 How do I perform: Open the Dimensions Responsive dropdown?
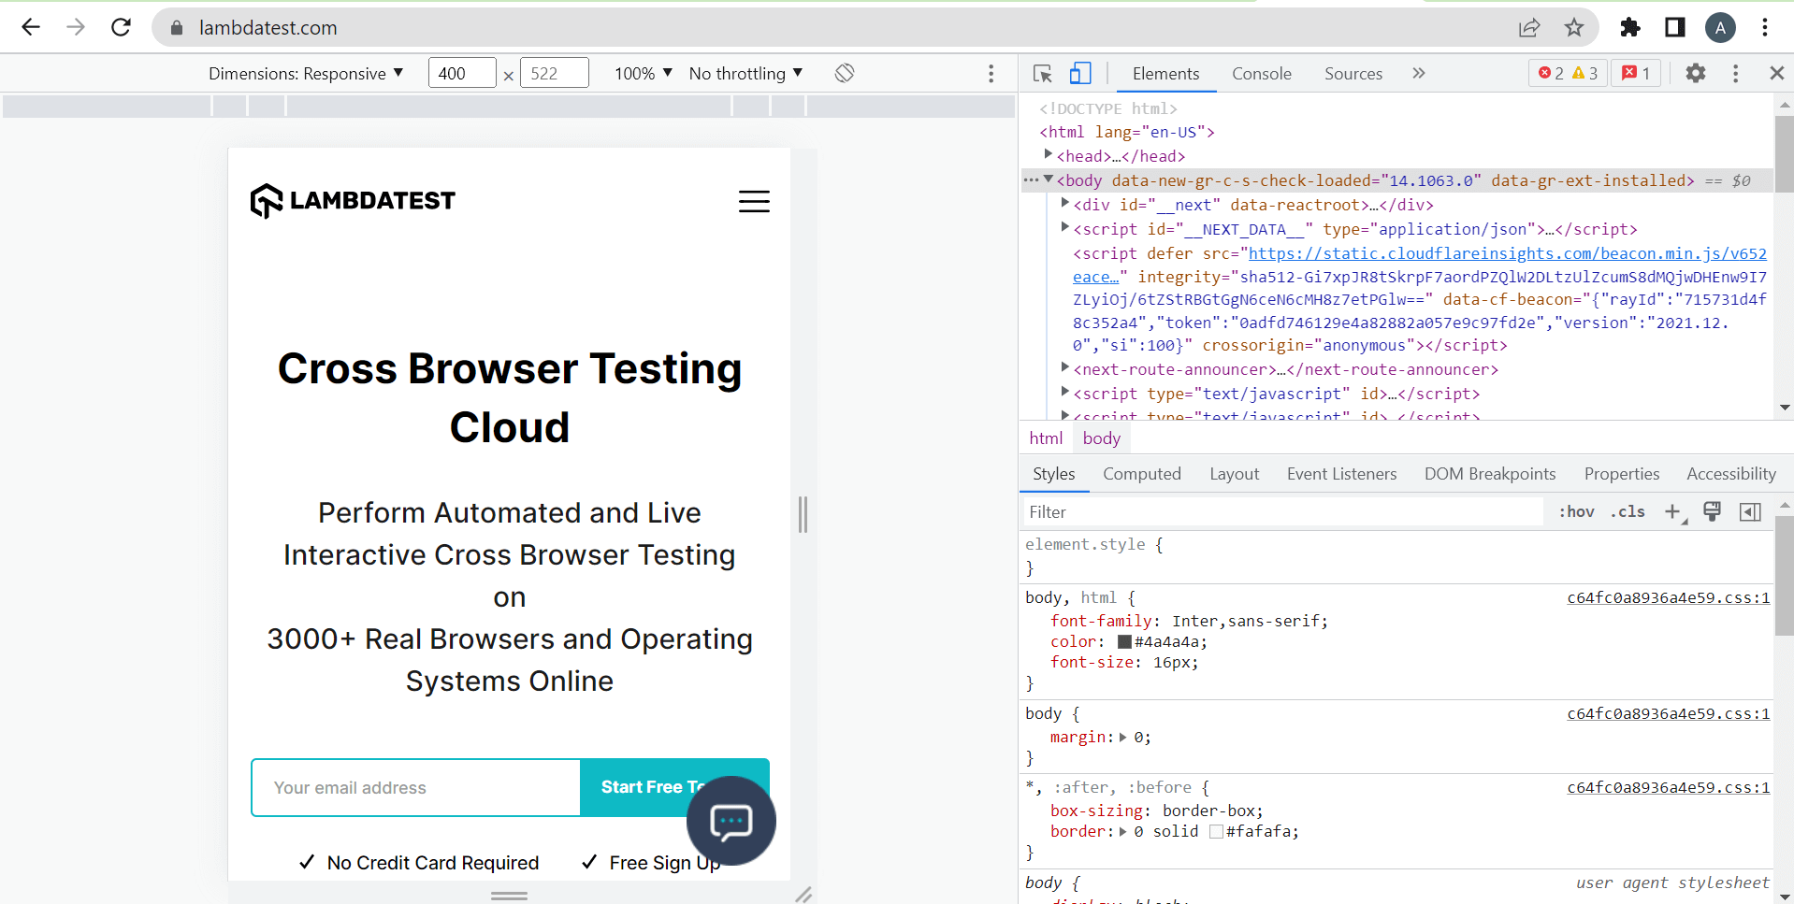pos(305,74)
